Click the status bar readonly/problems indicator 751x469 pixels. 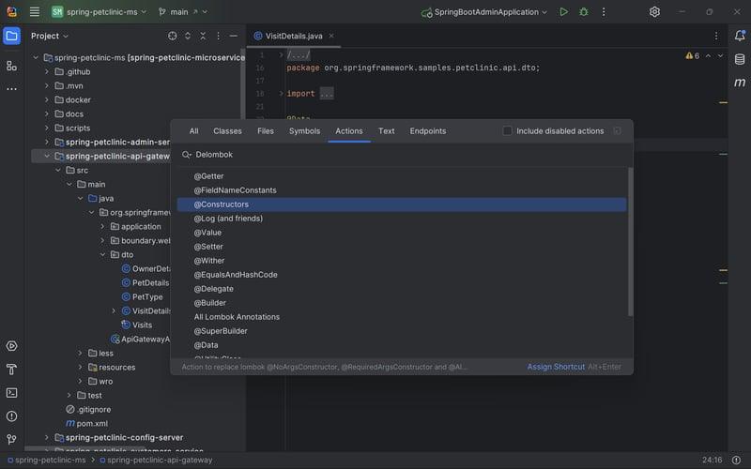pos(736,460)
